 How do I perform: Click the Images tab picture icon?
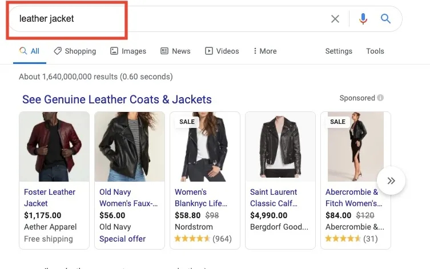[x=114, y=51]
